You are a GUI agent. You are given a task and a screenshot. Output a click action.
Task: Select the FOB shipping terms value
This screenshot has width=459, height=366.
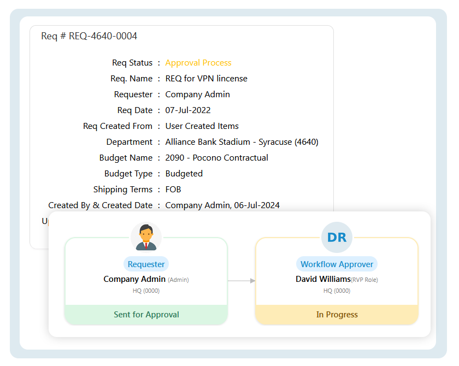pyautogui.click(x=173, y=189)
